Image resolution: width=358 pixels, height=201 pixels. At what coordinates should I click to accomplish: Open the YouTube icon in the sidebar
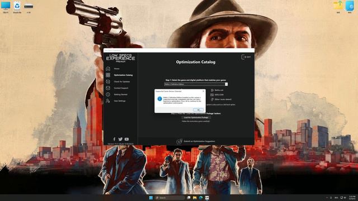tap(126, 139)
